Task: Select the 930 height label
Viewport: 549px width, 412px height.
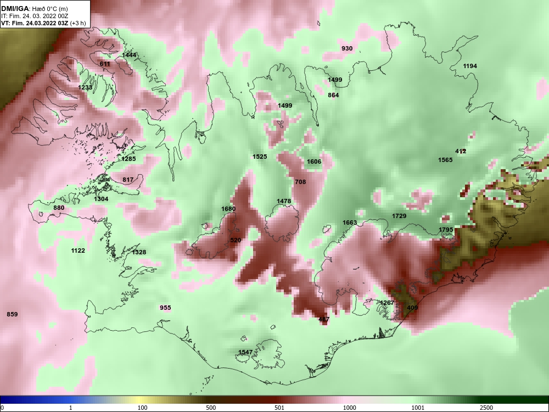Action: [347, 49]
